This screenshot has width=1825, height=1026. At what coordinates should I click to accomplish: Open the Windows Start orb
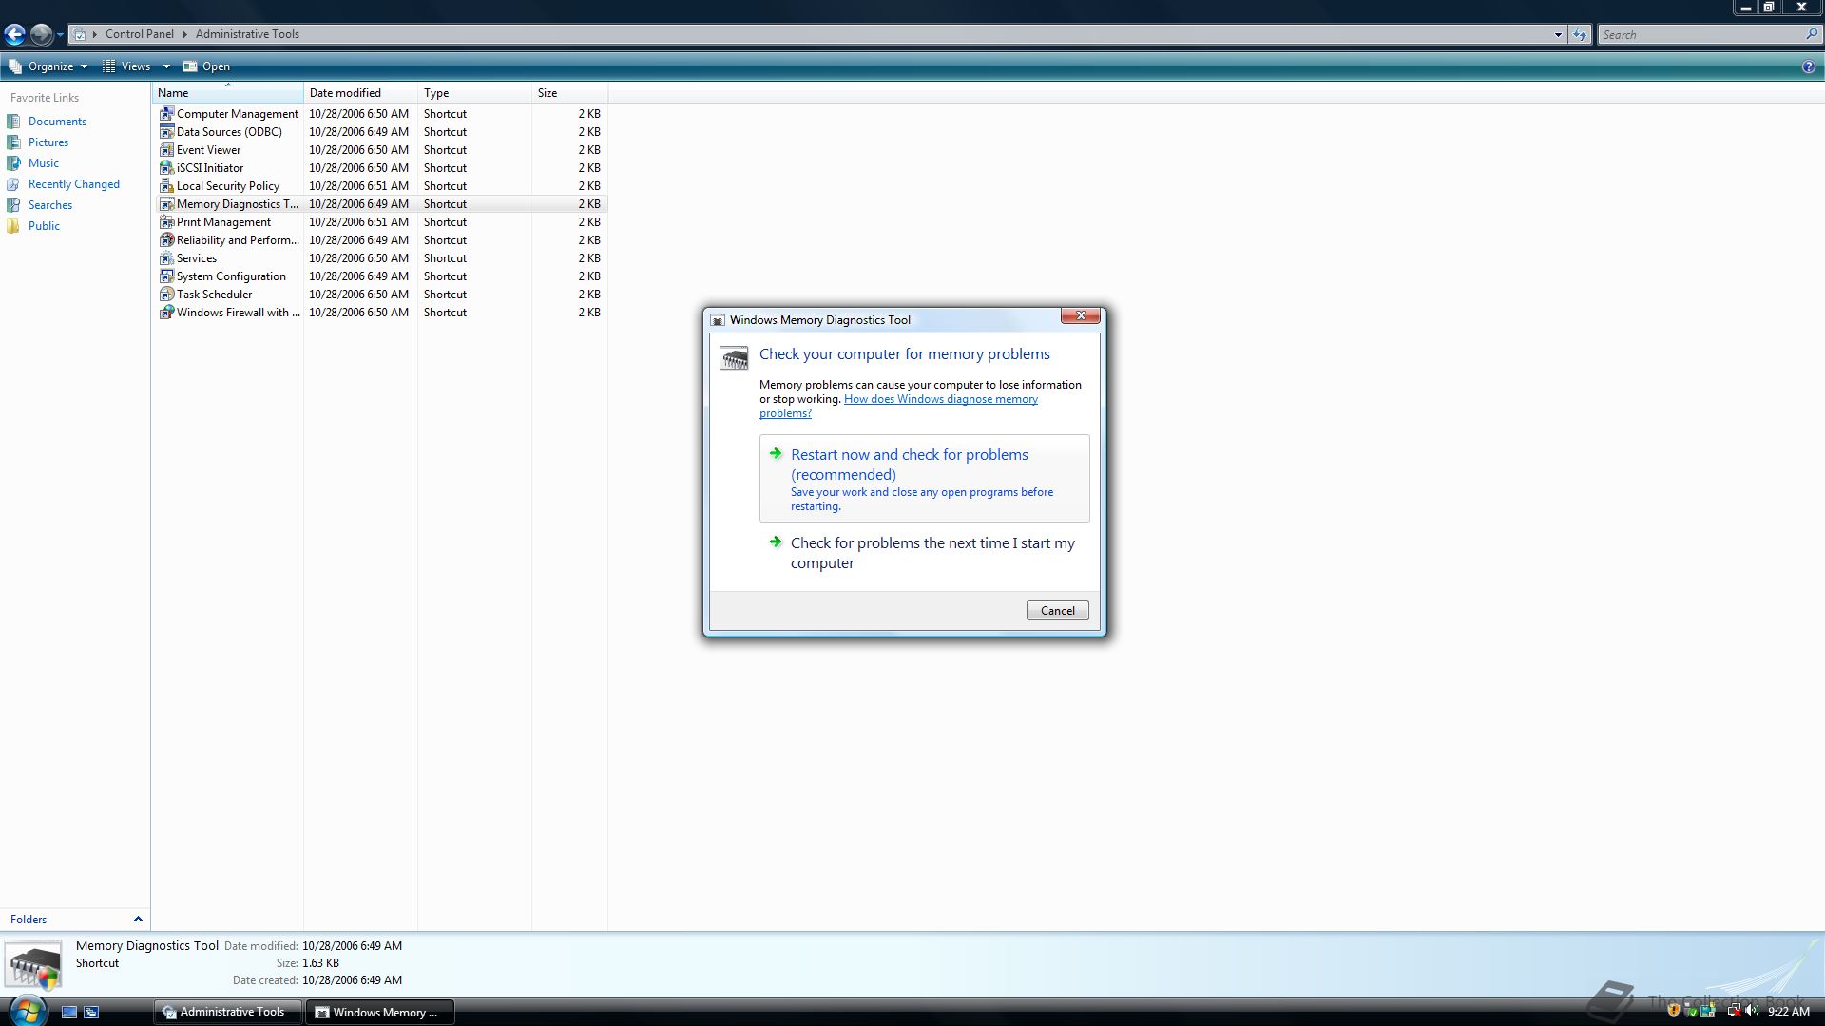(27, 1010)
